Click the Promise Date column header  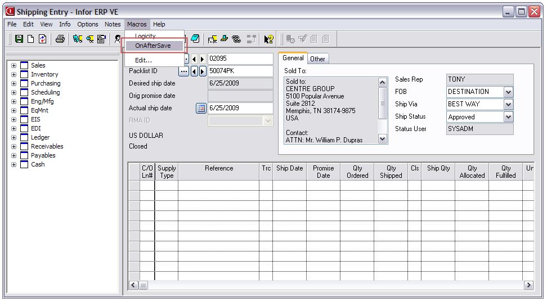point(324,172)
